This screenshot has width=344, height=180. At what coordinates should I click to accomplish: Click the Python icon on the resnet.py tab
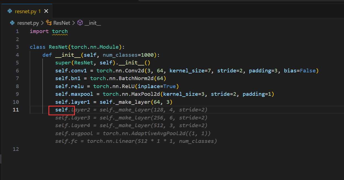pyautogui.click(x=10, y=11)
